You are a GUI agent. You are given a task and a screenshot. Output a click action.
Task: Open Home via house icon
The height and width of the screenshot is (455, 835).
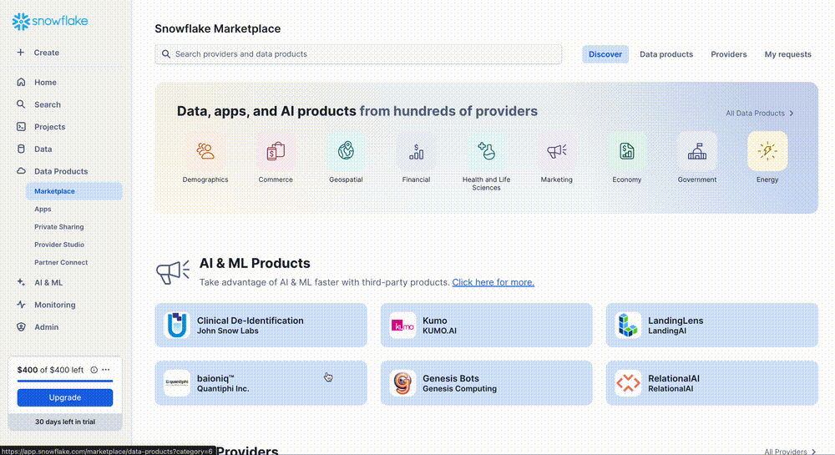pyautogui.click(x=21, y=82)
